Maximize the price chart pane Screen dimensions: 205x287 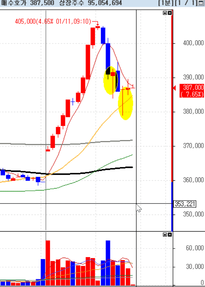(x=165, y=13)
